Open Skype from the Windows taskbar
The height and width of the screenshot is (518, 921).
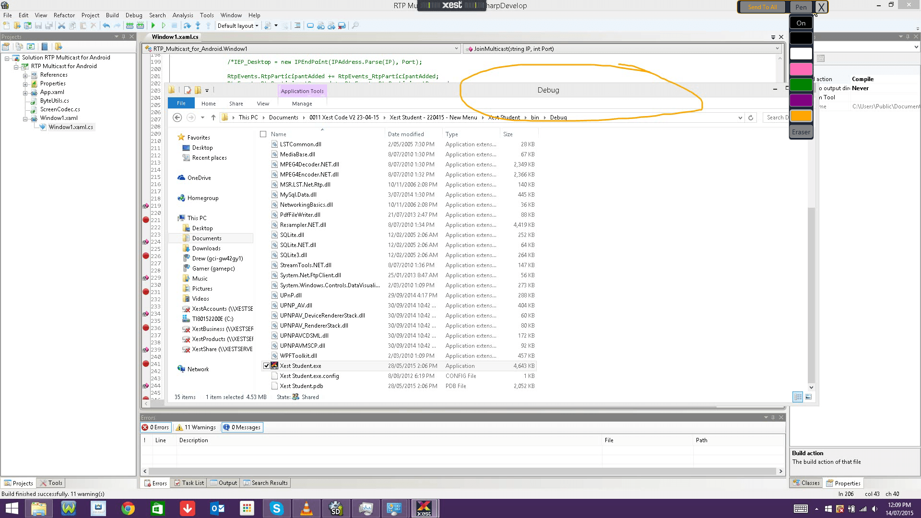[277, 508]
